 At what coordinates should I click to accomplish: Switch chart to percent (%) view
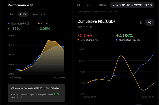[x=149, y=23]
